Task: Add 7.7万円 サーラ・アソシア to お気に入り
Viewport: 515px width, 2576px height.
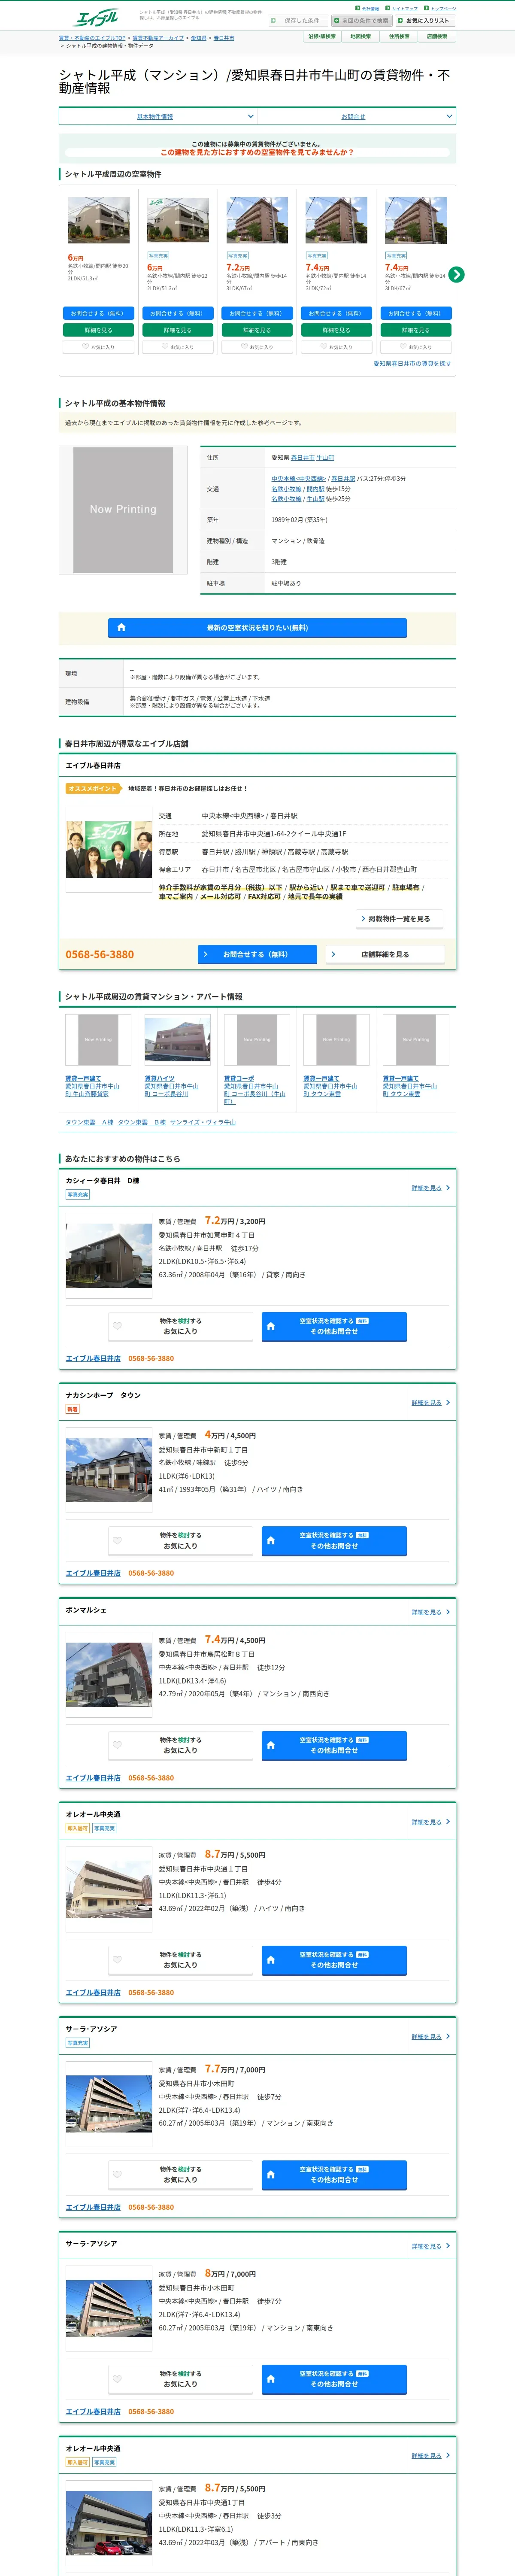Action: [x=181, y=2174]
